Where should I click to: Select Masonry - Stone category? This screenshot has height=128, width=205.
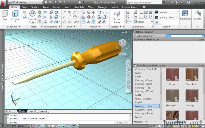(x=144, y=113)
